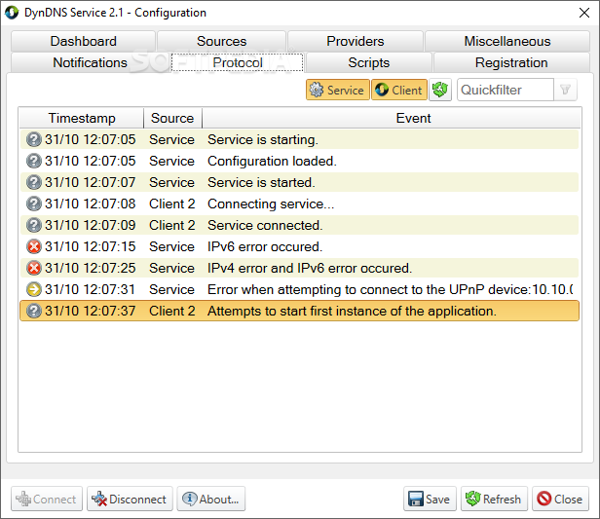This screenshot has height=519, width=600.
Task: Click the info icon of 12:07:37 row
Action: tap(34, 311)
